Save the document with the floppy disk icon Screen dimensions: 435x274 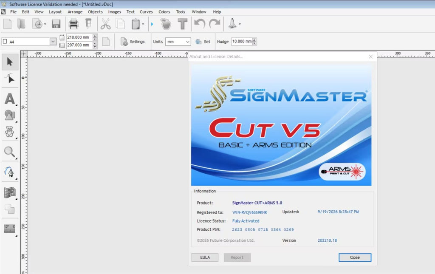[x=56, y=24]
